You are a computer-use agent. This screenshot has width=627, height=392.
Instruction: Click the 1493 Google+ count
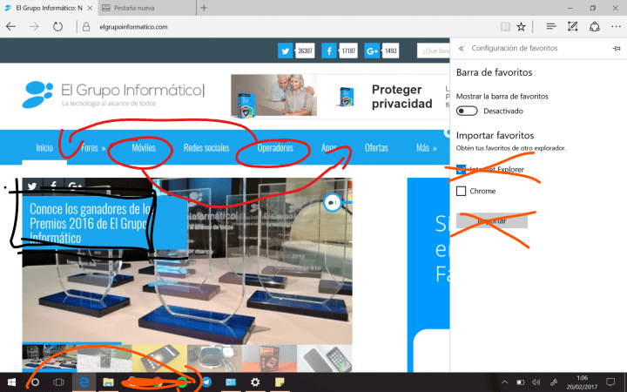click(390, 51)
